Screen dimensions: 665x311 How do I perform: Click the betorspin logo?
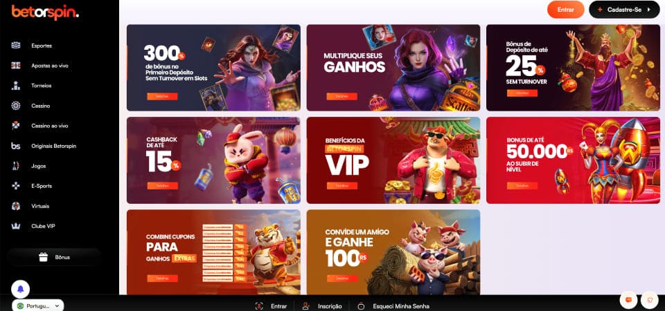tap(45, 12)
